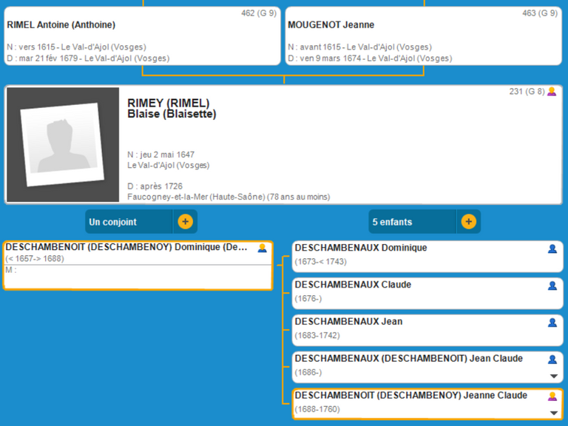The width and height of the screenshot is (568, 426).
Task: Click blue person icon for DESCHAMBENAUX Jean
Action: pyautogui.click(x=552, y=323)
